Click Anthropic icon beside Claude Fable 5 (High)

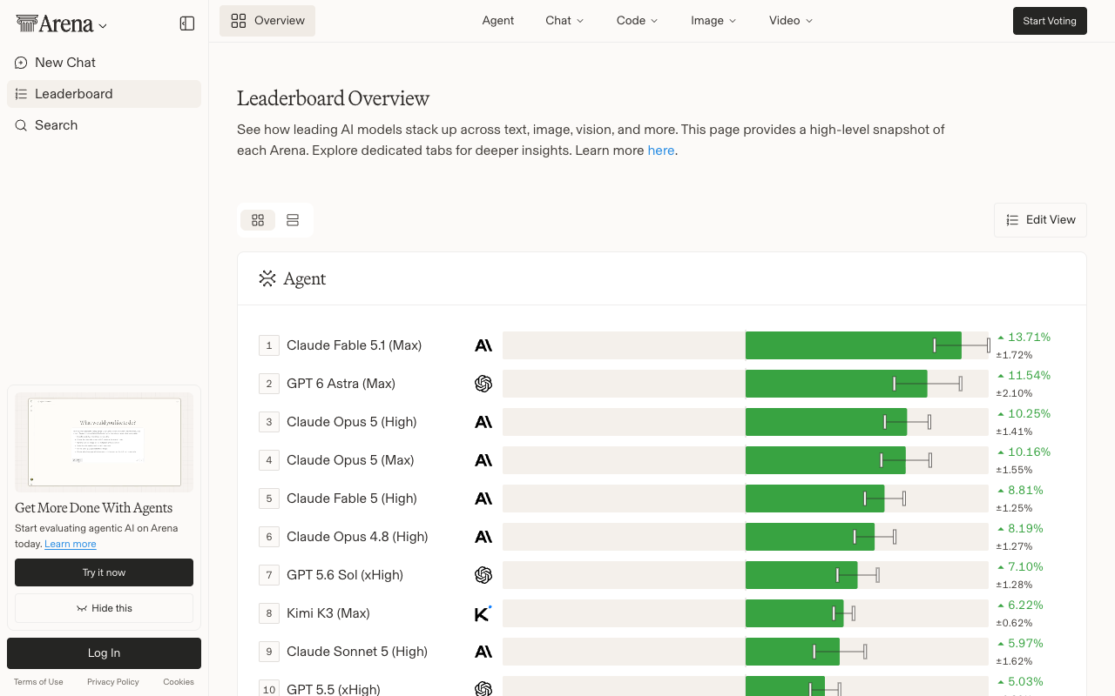tap(483, 499)
